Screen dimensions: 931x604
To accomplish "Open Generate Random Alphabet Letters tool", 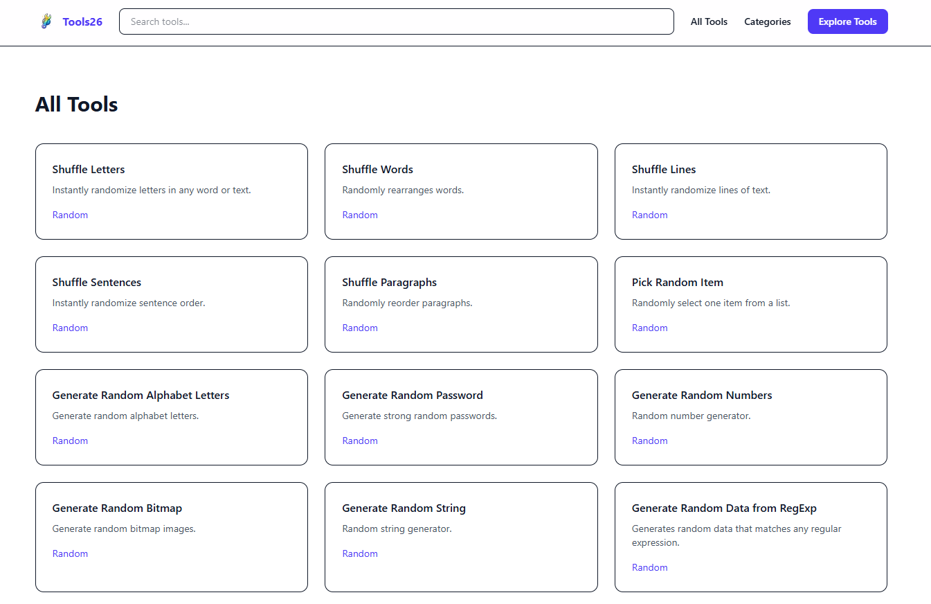I will click(141, 396).
